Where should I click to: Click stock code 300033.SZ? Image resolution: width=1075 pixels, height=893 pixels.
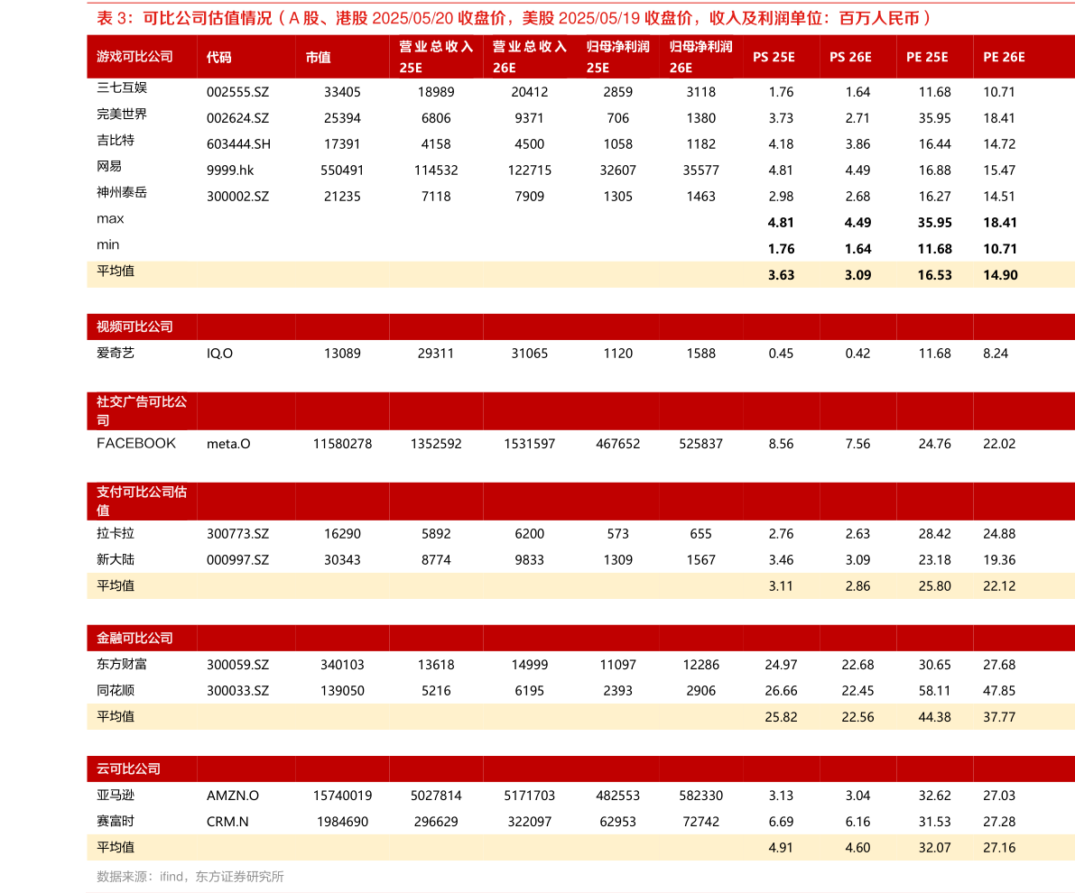coord(238,691)
